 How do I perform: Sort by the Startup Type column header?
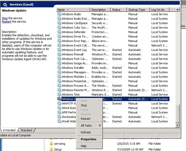point(139,10)
